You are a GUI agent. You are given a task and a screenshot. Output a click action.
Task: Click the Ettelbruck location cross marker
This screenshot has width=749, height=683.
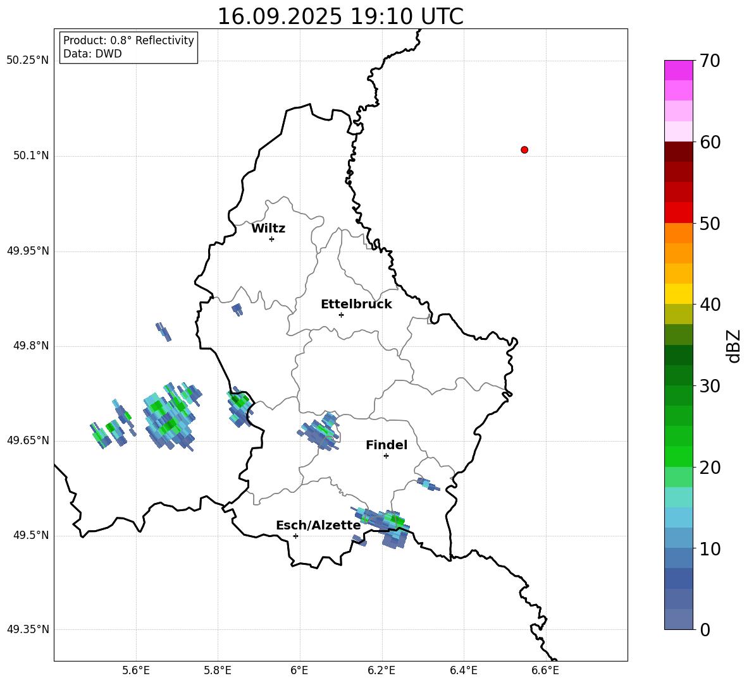click(x=341, y=315)
